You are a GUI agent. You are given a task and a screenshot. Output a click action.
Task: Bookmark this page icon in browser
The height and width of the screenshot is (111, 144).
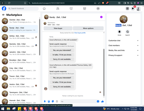[25, 3]
